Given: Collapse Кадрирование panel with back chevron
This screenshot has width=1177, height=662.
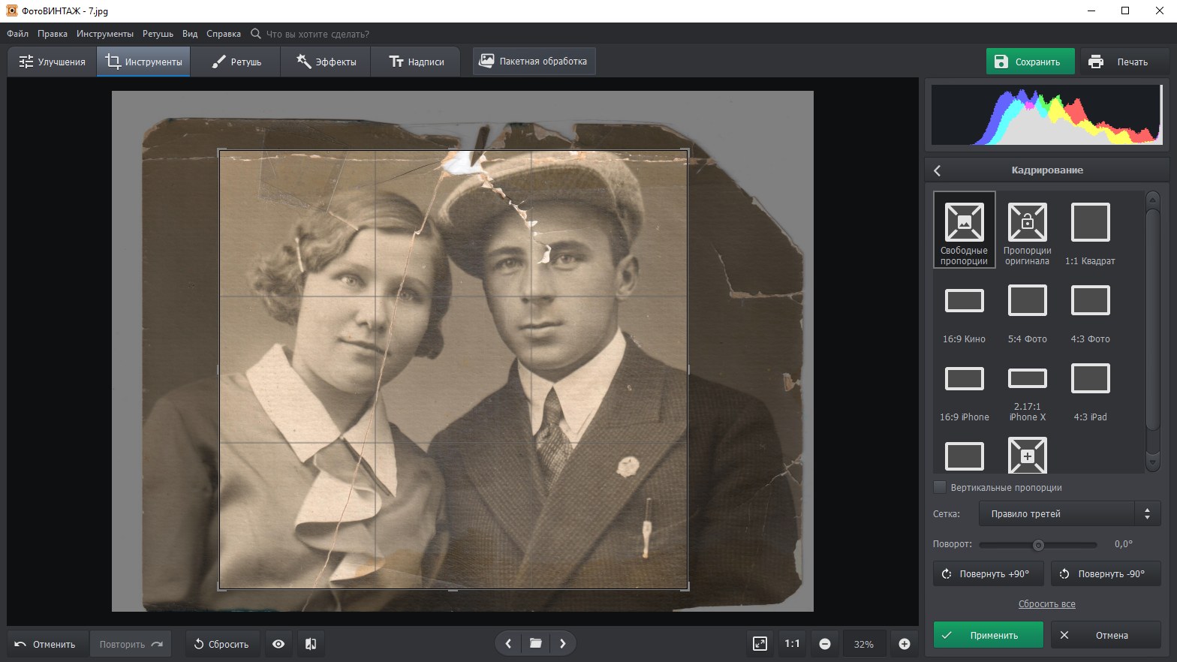Looking at the screenshot, I should pos(938,170).
